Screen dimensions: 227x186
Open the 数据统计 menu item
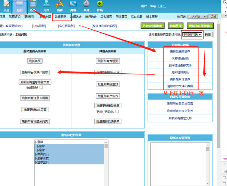(x=76, y=17)
